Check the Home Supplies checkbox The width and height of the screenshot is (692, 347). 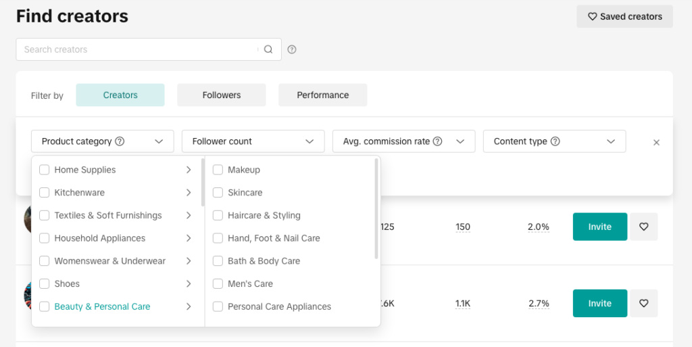click(x=45, y=170)
